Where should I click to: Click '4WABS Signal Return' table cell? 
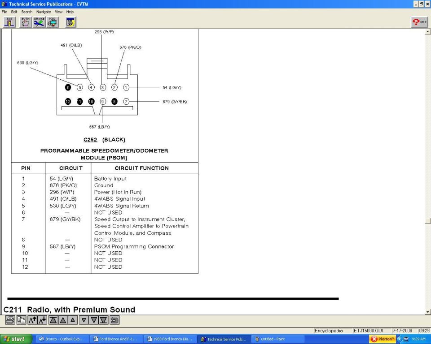[x=122, y=206]
